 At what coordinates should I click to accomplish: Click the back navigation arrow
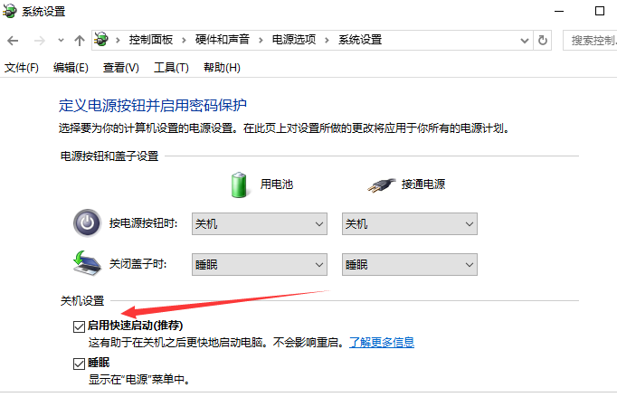point(13,40)
